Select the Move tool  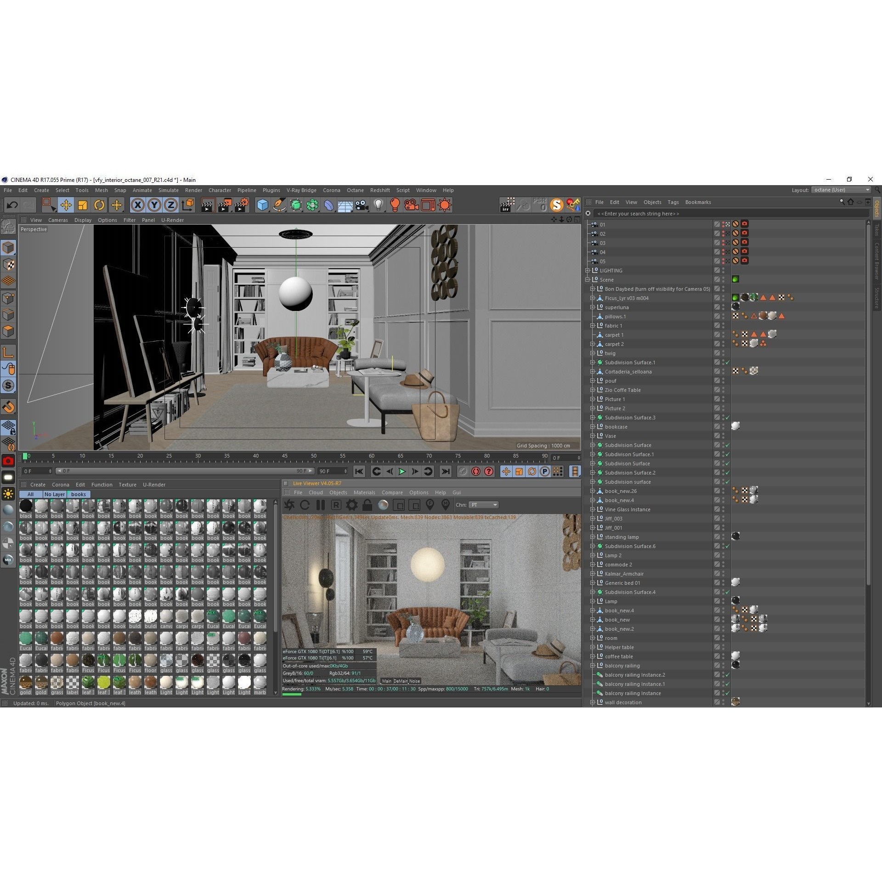click(x=66, y=205)
